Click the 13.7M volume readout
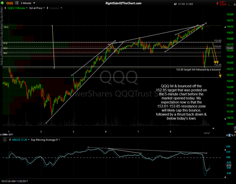The height and width of the screenshot is (184, 236). tap(181, 4)
